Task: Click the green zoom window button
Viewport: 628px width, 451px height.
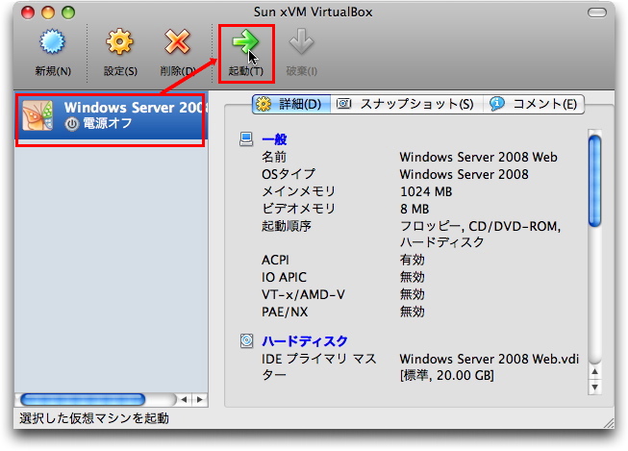Action: point(68,13)
